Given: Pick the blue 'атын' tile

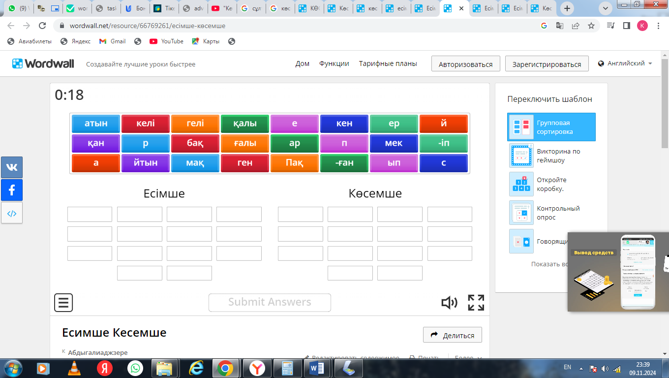Looking at the screenshot, I should pyautogui.click(x=96, y=124).
